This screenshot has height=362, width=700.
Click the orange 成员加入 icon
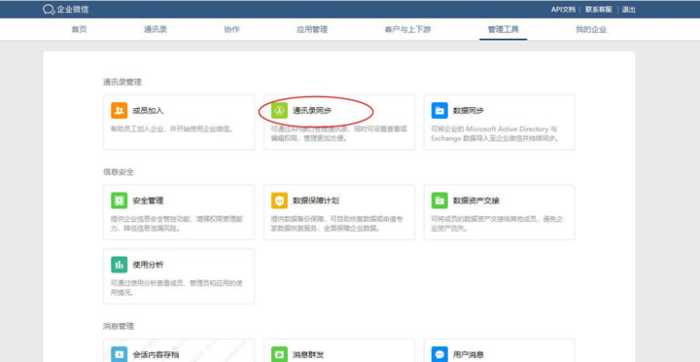point(120,110)
